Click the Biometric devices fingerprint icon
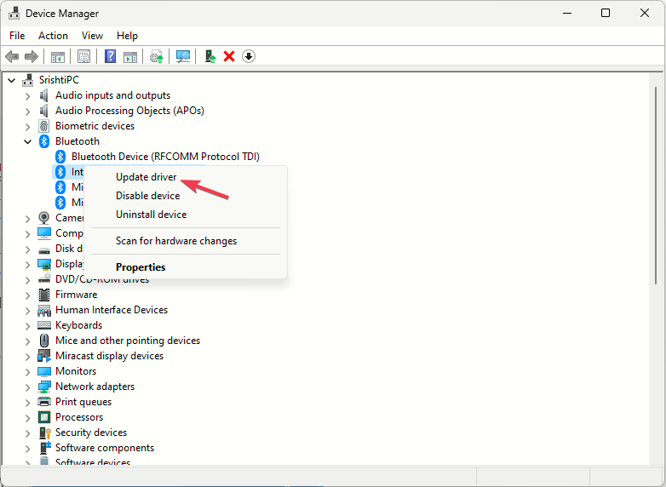Viewport: 666px width, 487px height. pos(43,126)
